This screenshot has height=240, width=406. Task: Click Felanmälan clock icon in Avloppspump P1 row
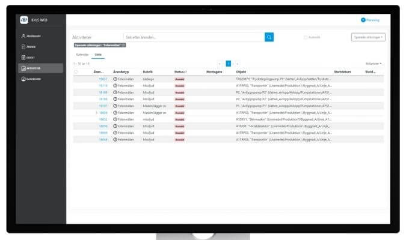115,106
